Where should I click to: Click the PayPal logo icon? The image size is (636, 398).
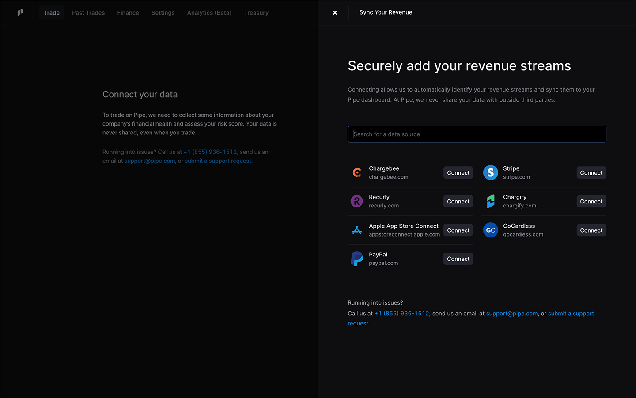(x=357, y=259)
